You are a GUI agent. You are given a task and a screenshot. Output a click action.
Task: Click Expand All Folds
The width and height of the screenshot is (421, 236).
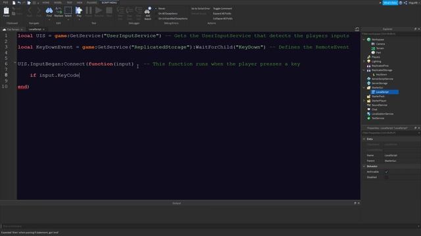pyautogui.click(x=222, y=13)
